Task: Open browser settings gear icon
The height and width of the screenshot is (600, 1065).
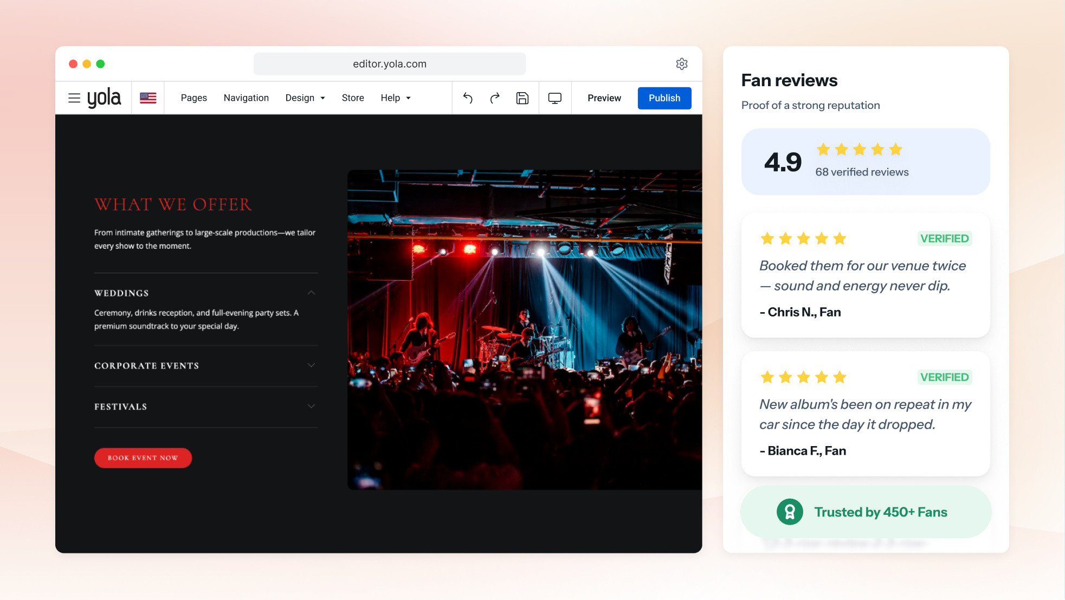Action: click(x=682, y=64)
